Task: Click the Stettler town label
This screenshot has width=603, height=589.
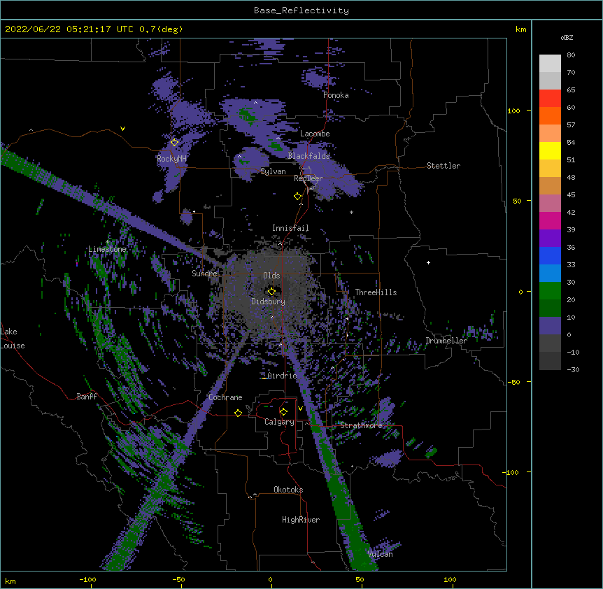Action: pos(444,166)
